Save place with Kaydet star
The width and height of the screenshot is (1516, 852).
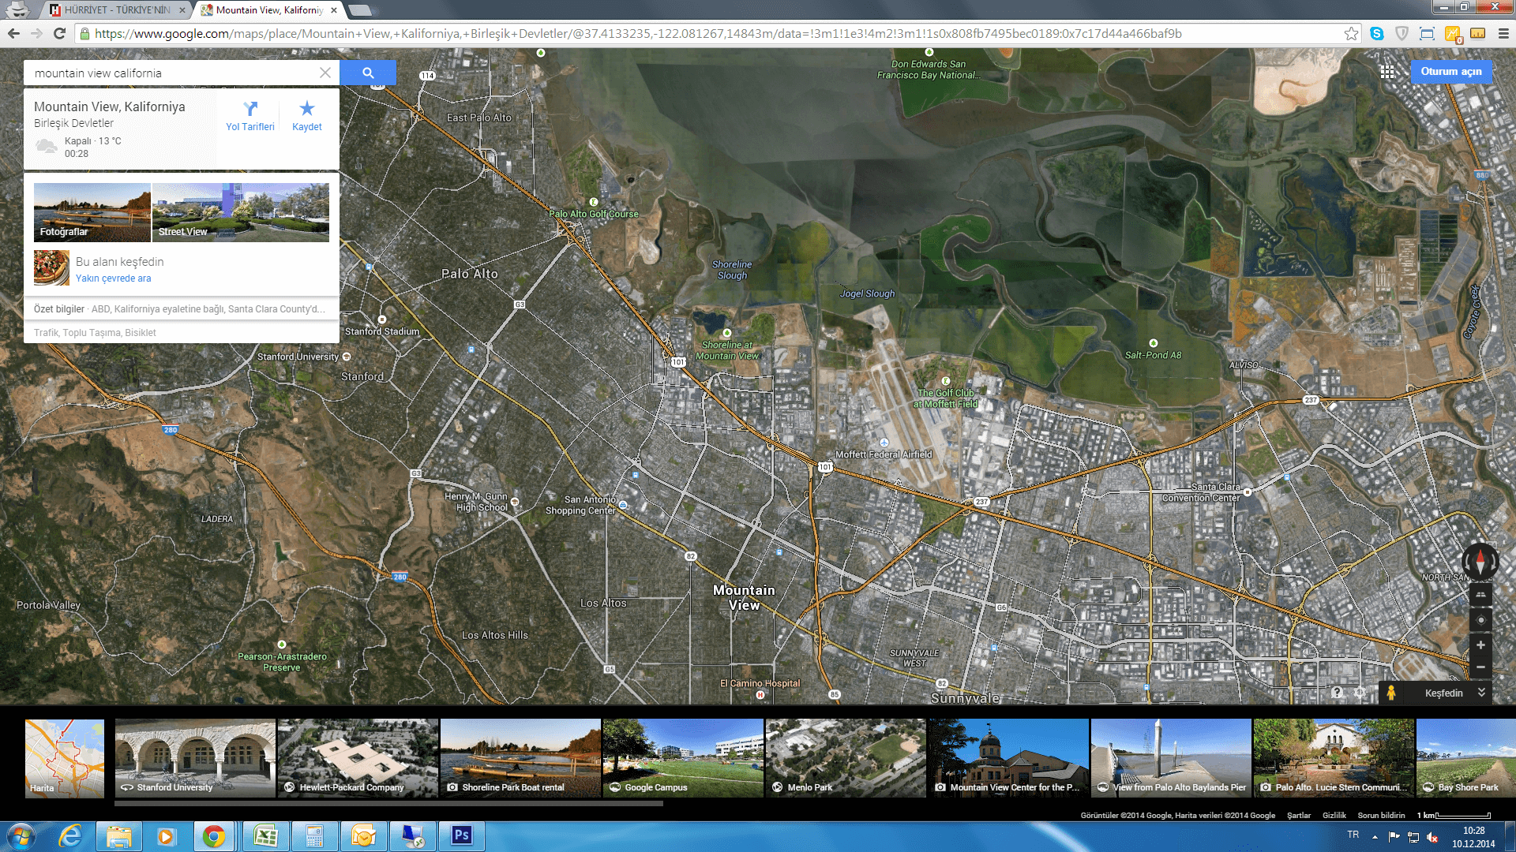pos(307,116)
